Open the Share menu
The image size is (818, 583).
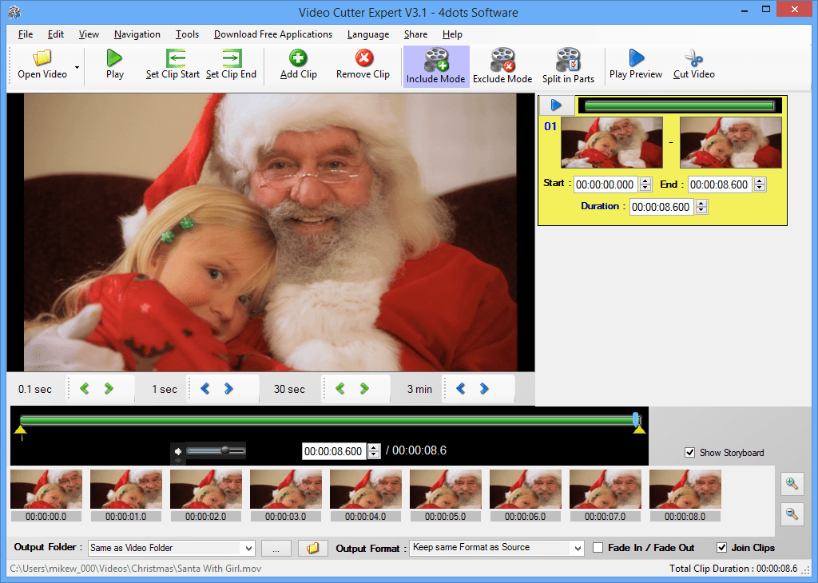(415, 34)
